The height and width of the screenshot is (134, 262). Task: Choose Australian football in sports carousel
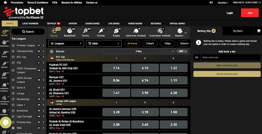coord(160,33)
